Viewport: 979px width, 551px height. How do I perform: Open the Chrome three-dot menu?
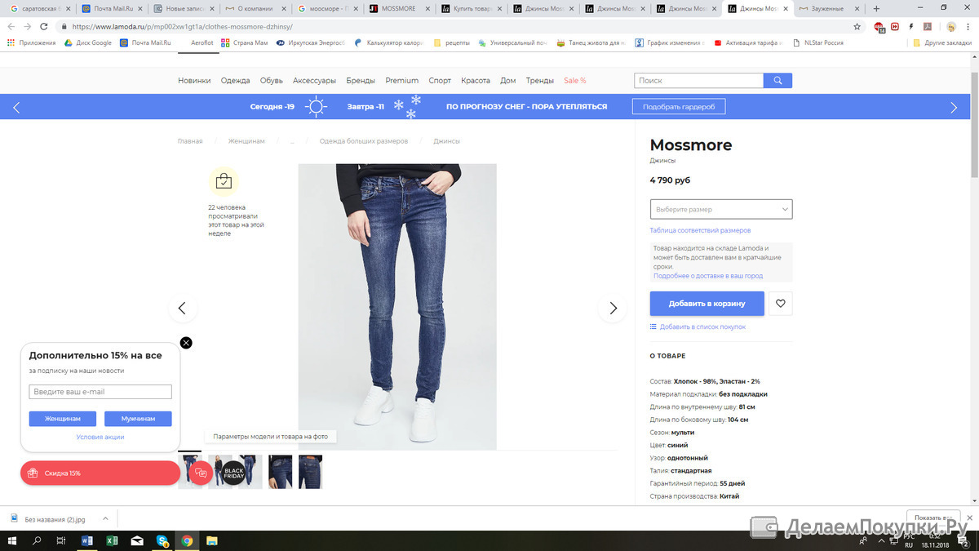pos(969,26)
